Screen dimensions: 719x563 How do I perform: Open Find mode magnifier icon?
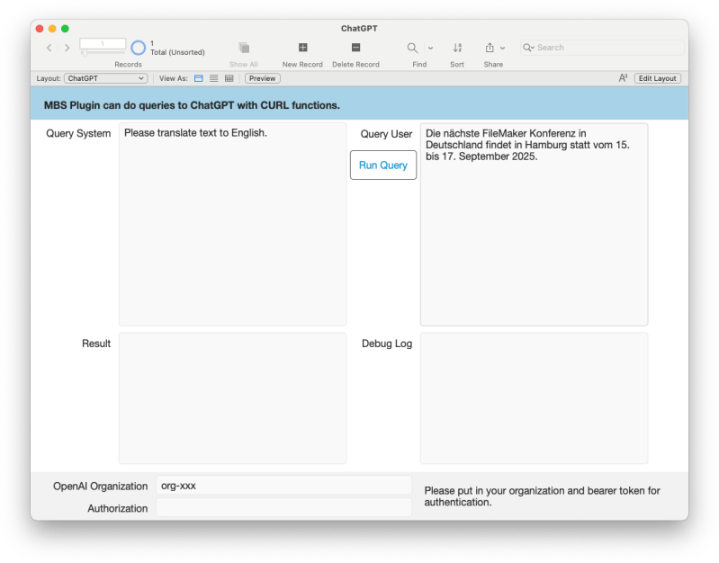(x=412, y=48)
